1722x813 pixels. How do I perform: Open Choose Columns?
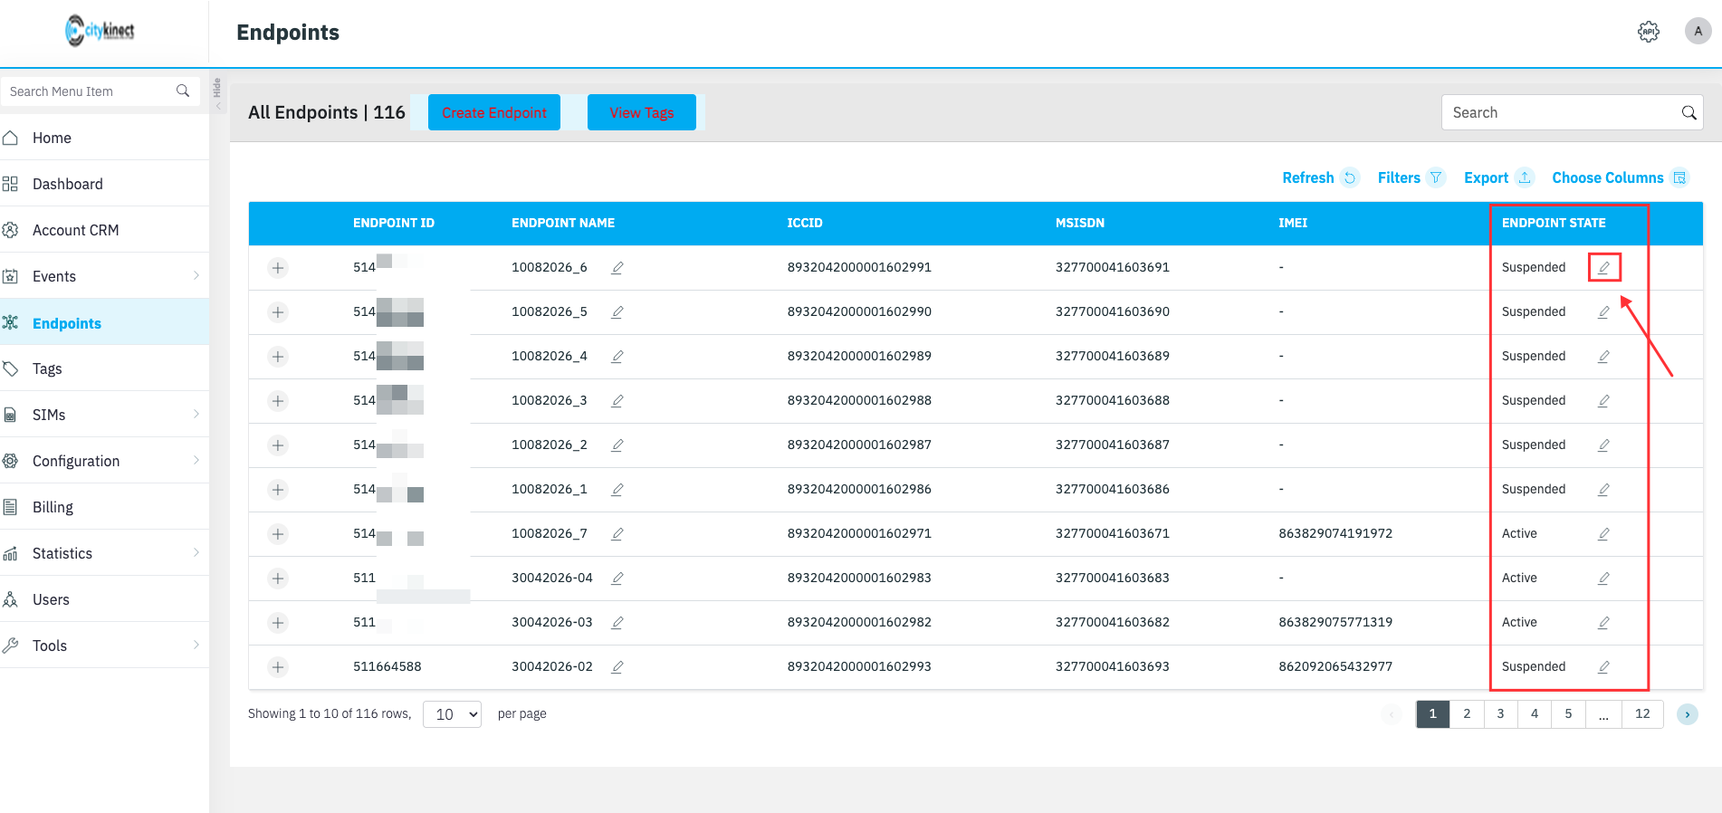pos(1620,177)
